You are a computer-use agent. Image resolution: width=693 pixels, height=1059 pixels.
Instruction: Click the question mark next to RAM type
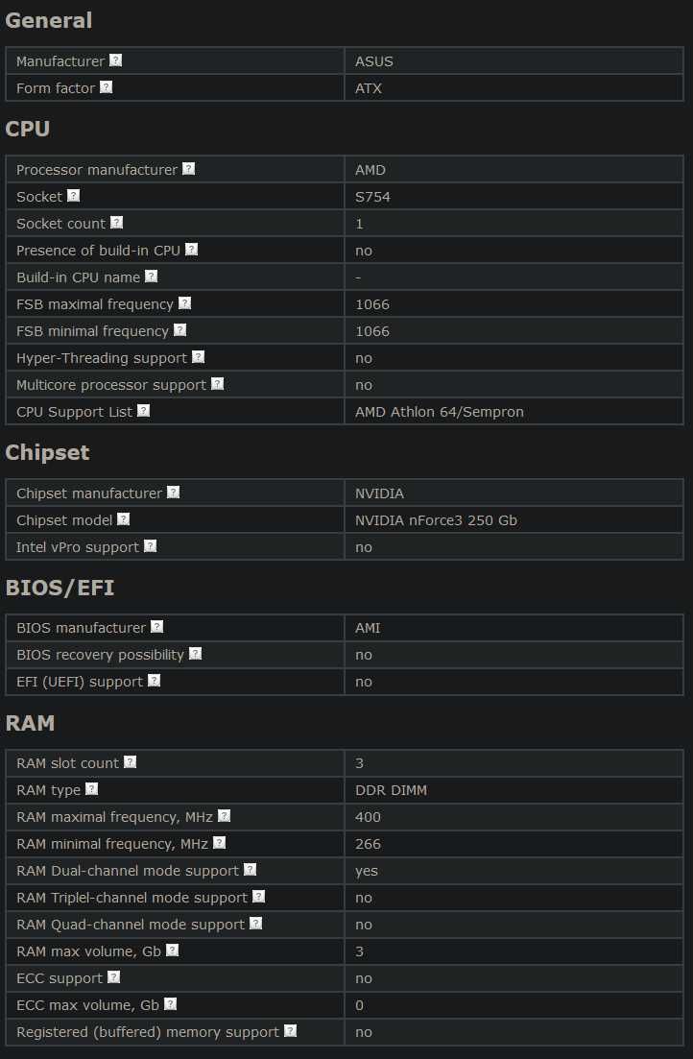(x=92, y=789)
